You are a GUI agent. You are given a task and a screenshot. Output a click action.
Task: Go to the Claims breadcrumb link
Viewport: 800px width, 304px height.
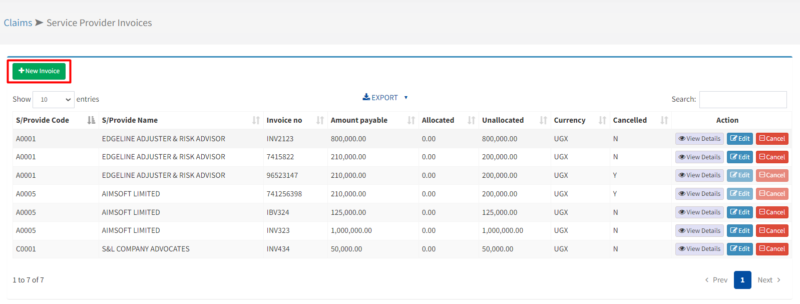tap(18, 23)
